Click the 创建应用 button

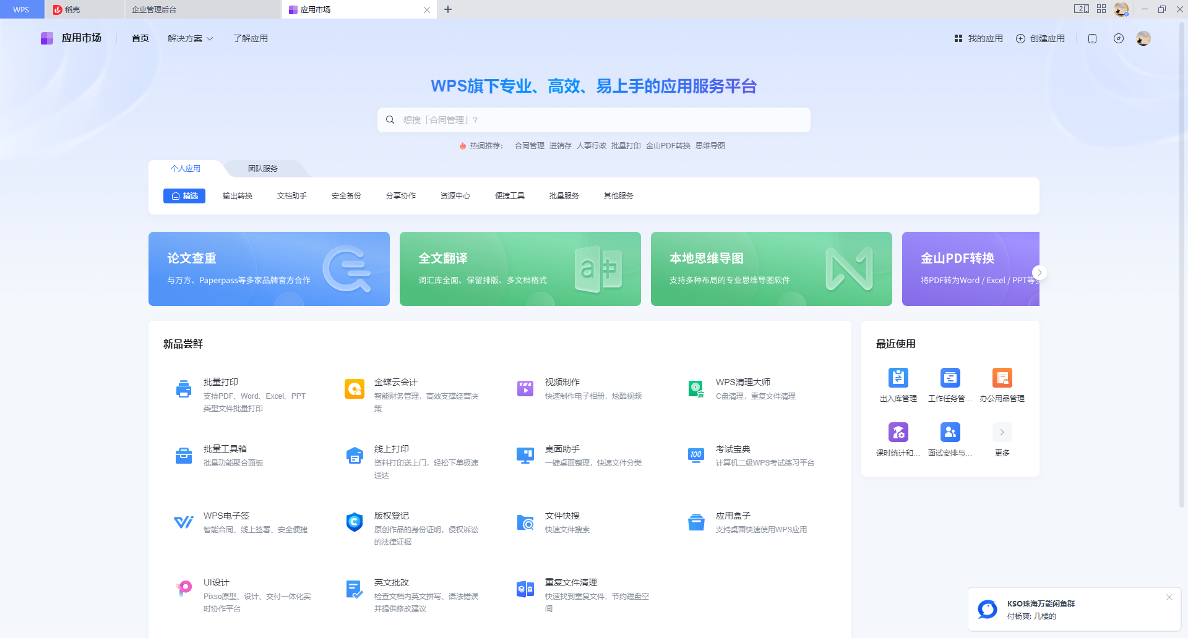click(1040, 38)
